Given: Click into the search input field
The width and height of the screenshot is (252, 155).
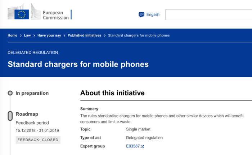Looking at the screenshot, I should 208,15.
